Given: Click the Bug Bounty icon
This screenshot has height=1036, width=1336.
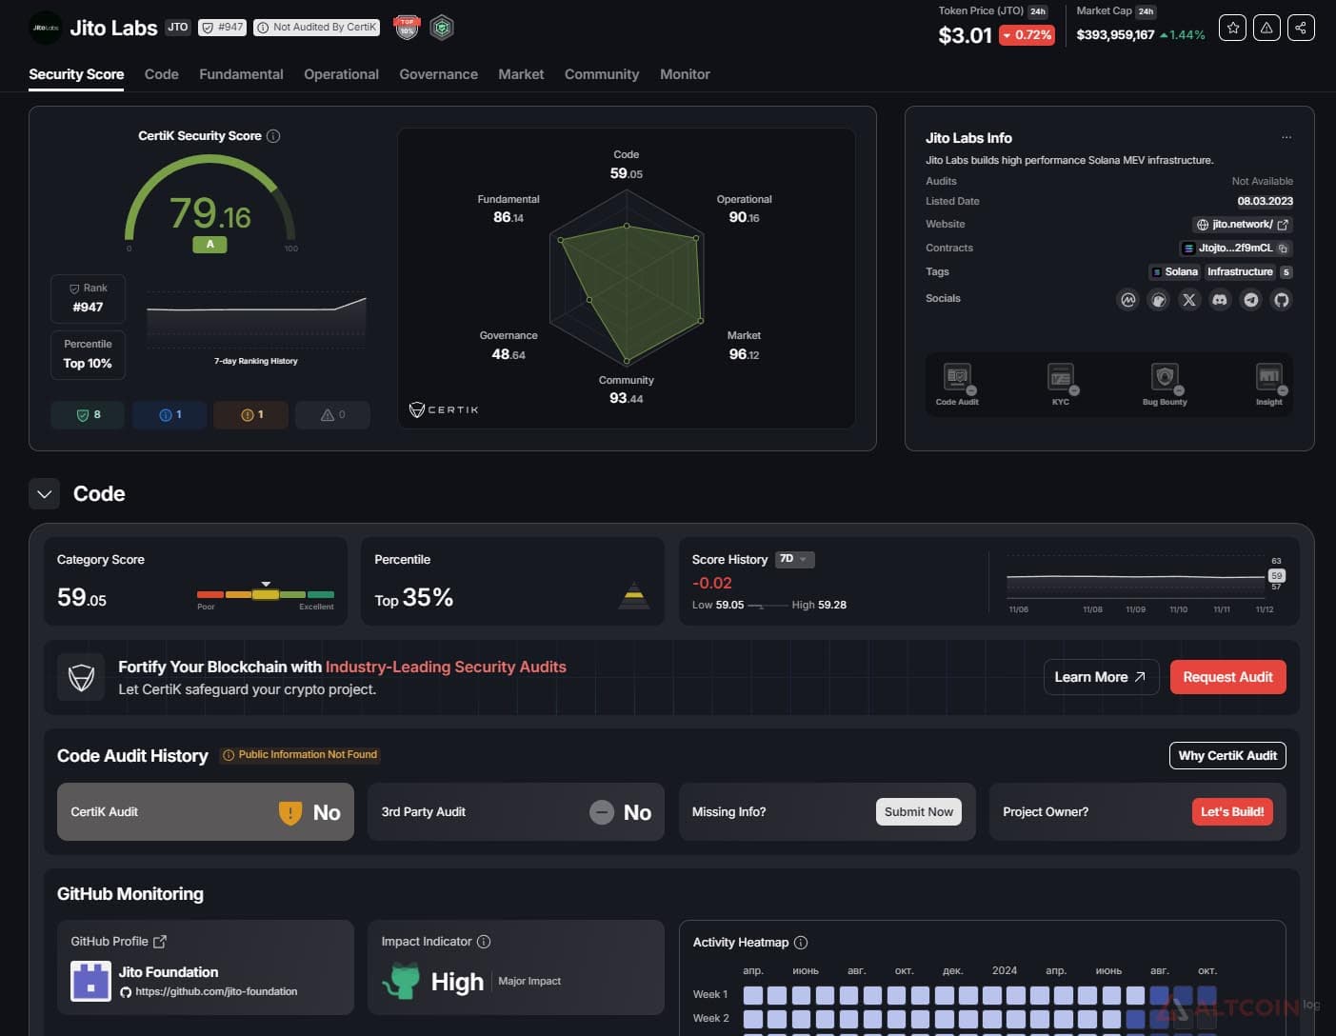Looking at the screenshot, I should pos(1165,377).
